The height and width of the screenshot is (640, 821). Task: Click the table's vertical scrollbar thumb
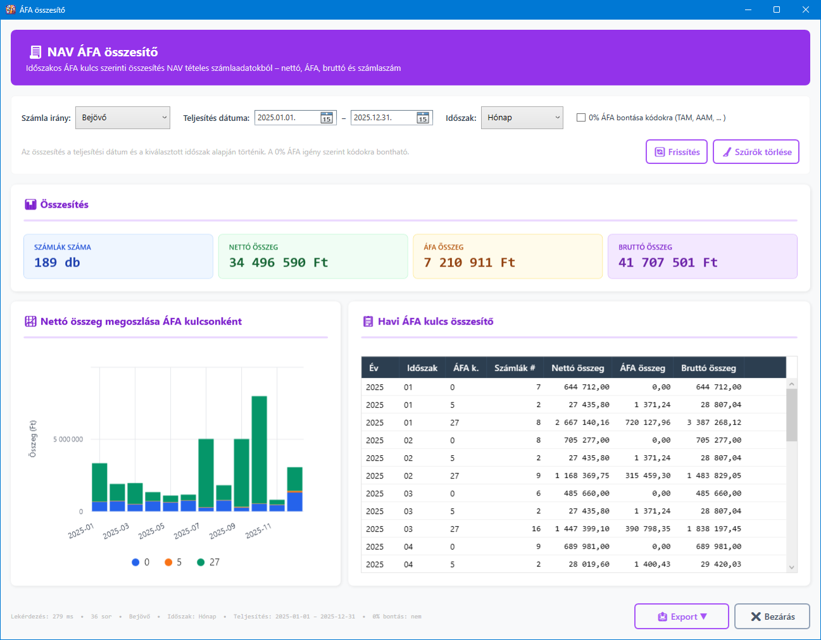click(791, 415)
